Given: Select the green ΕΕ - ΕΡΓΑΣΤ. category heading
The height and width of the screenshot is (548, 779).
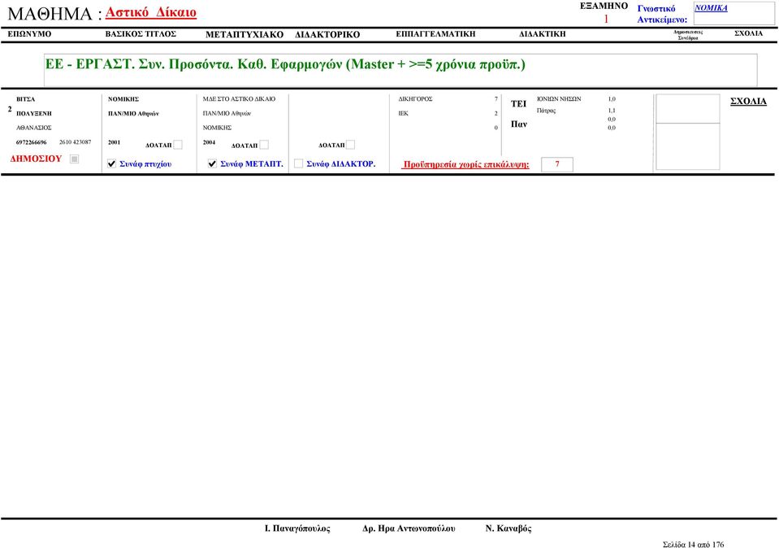Looking at the screenshot, I should 285,64.
